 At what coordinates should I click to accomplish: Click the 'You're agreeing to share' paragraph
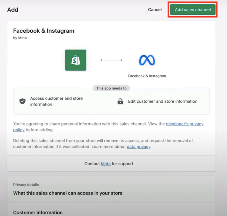coord(108,127)
